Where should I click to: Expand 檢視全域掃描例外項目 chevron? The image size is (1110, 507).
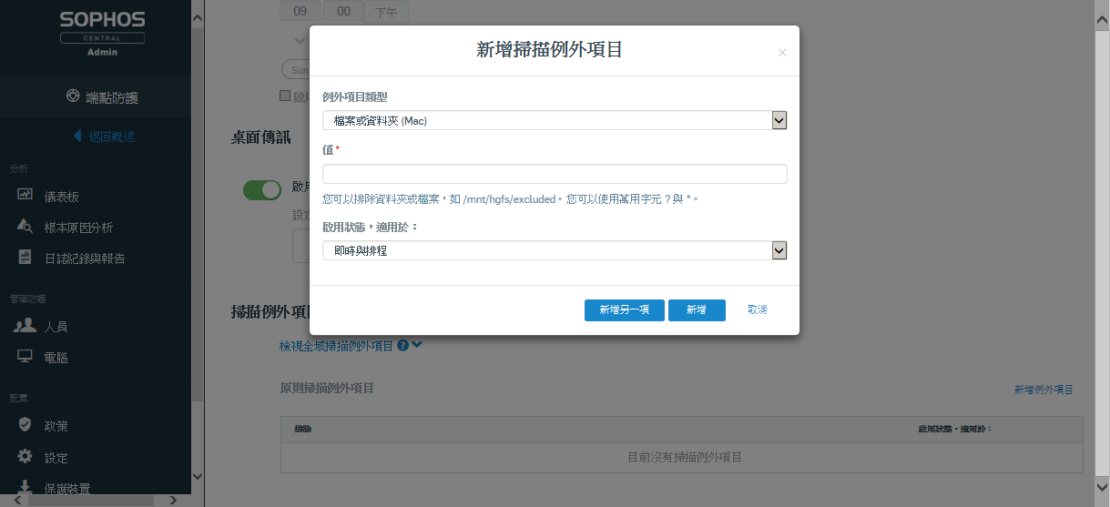click(417, 345)
